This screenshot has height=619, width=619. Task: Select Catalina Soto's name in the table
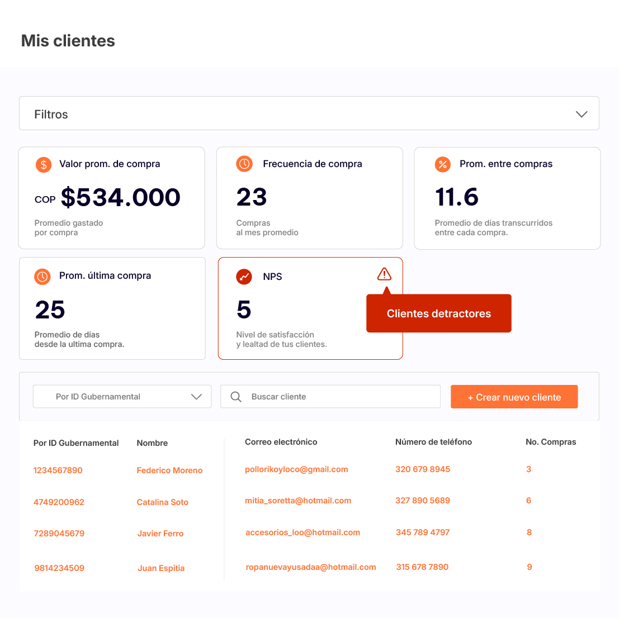162,502
